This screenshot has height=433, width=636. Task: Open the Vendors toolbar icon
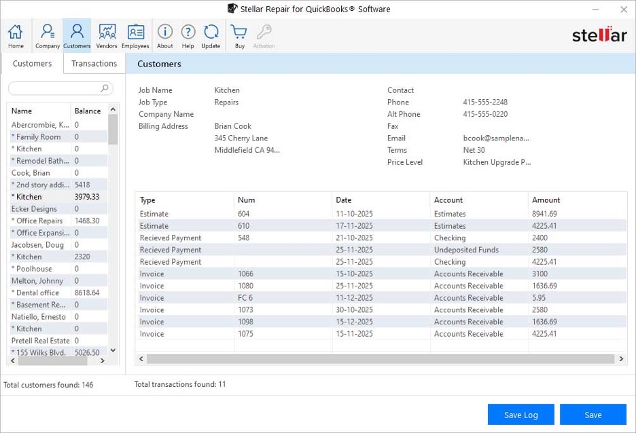[x=107, y=36]
